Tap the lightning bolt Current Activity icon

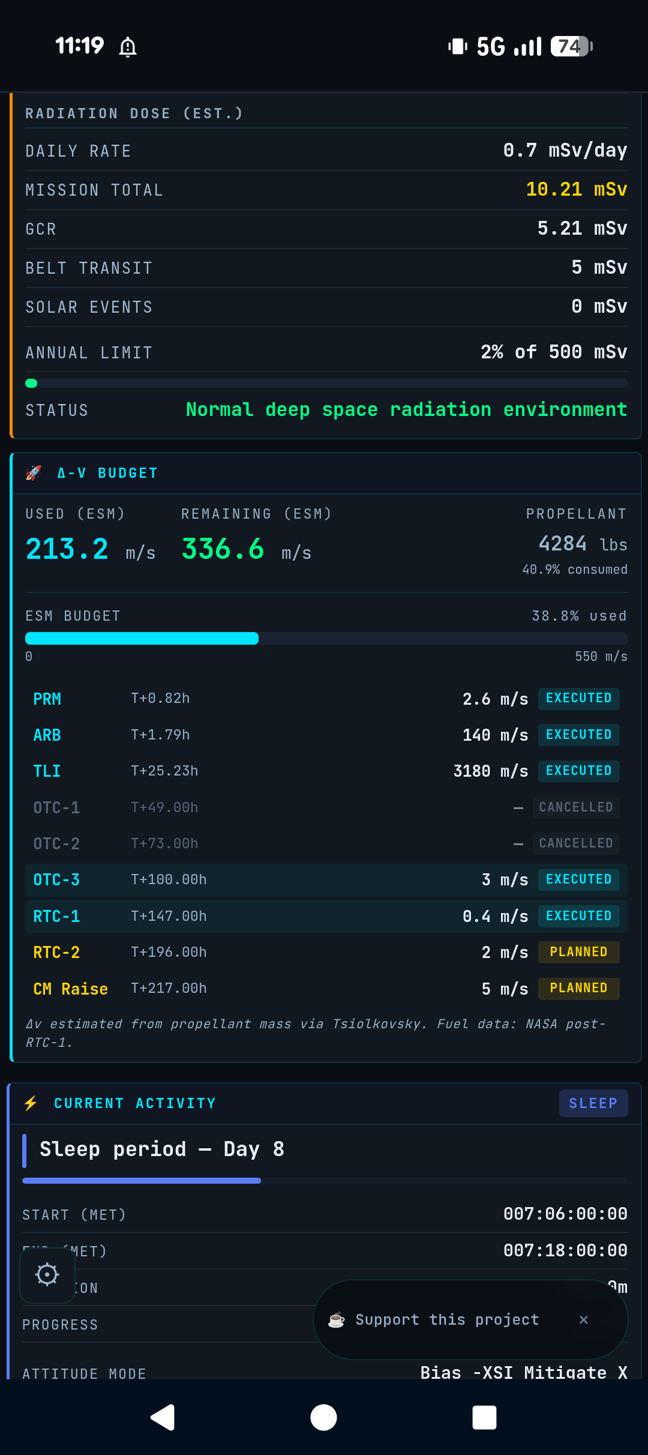[x=31, y=1103]
